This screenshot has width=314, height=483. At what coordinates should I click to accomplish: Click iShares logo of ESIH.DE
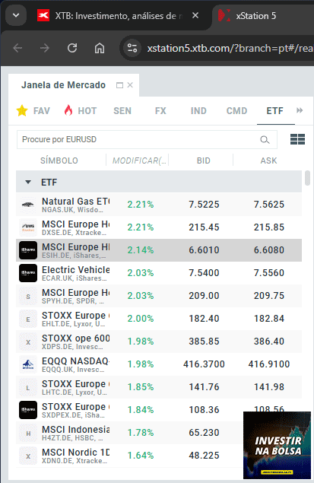[28, 250]
